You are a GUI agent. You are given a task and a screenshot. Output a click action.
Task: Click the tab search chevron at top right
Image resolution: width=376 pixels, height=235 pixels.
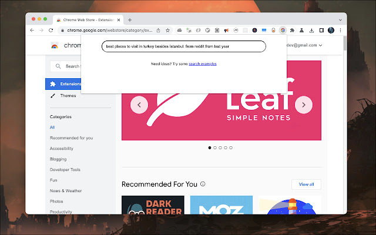coord(340,20)
